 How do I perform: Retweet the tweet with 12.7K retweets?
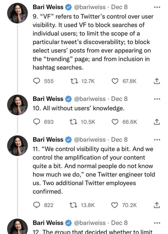pos(74,81)
